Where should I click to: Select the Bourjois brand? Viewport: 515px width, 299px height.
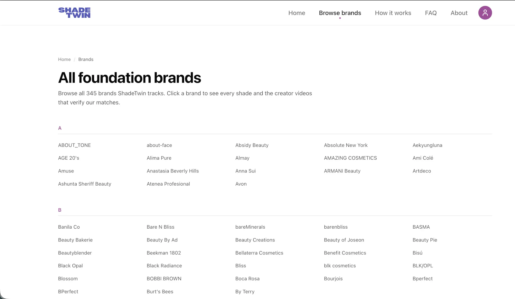click(x=333, y=278)
